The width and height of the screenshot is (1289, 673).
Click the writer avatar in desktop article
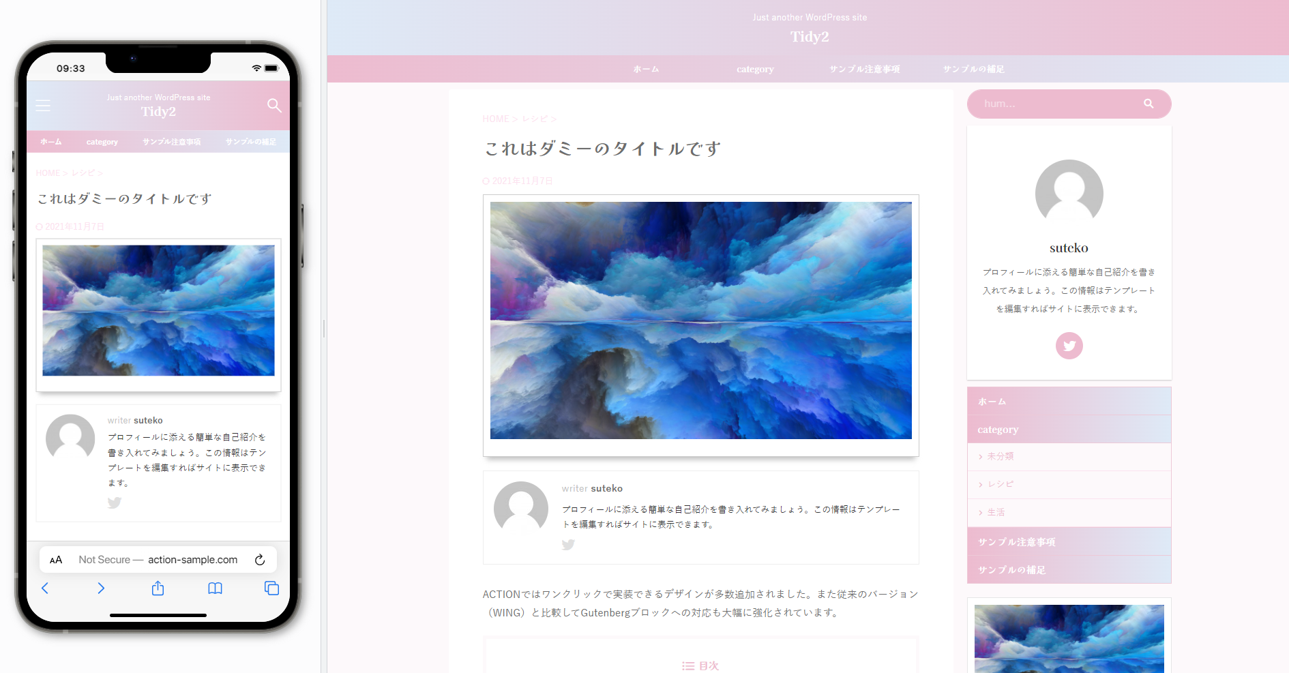(x=521, y=509)
